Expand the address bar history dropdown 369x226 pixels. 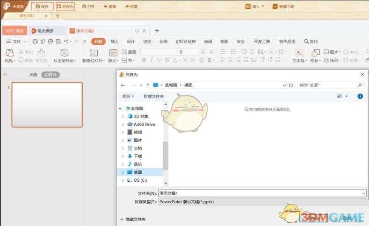pos(284,85)
